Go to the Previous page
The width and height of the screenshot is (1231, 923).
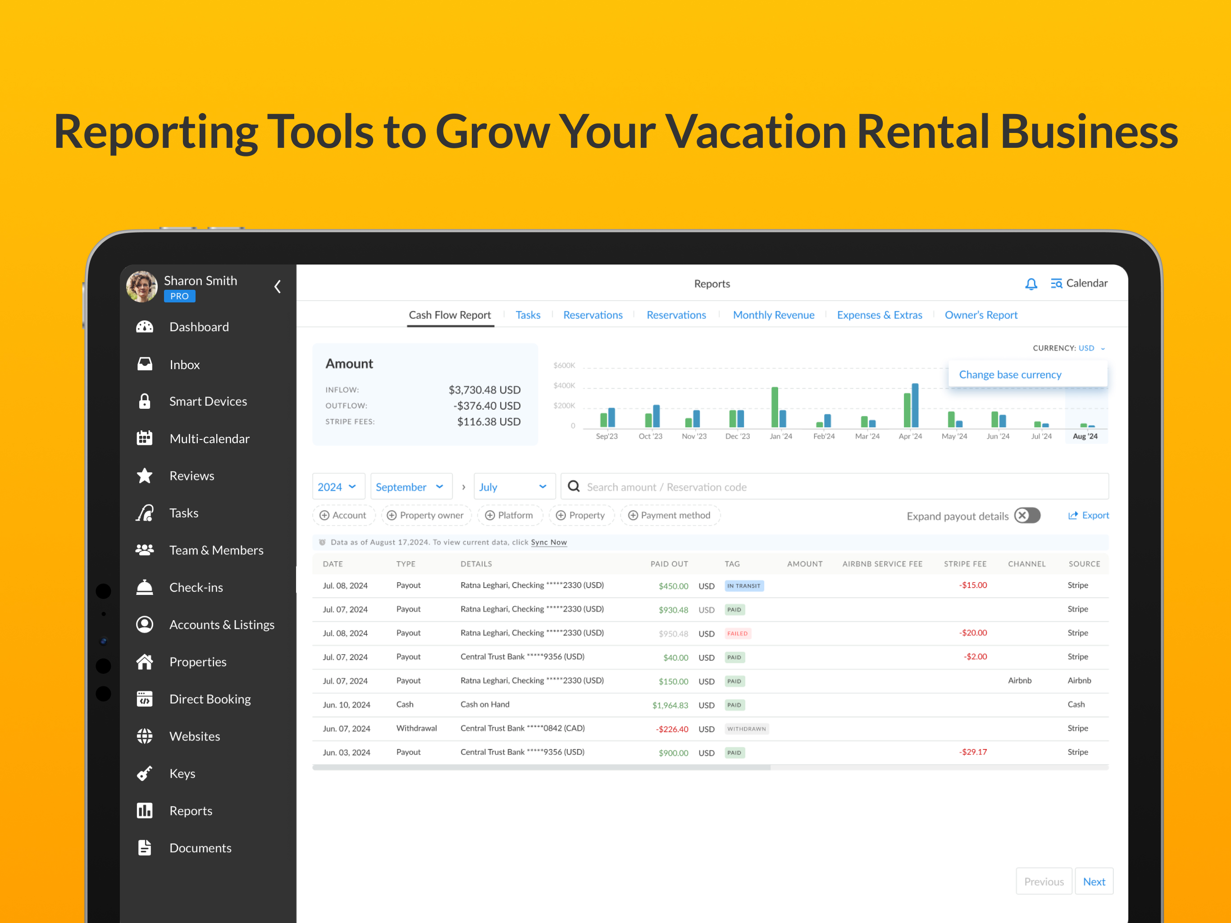[x=1044, y=881]
